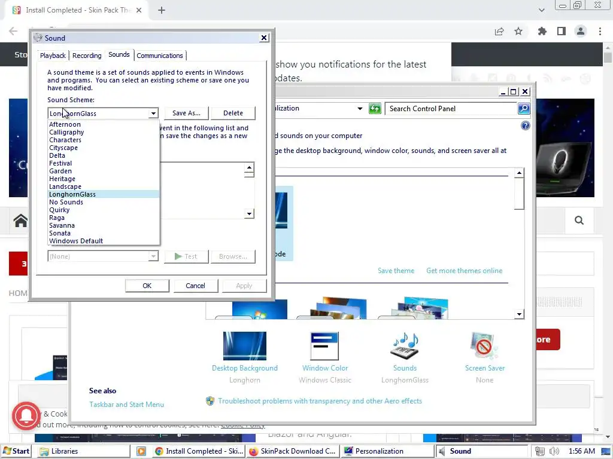Choose the Sonata sound scheme
613x459 pixels.
point(104,234)
